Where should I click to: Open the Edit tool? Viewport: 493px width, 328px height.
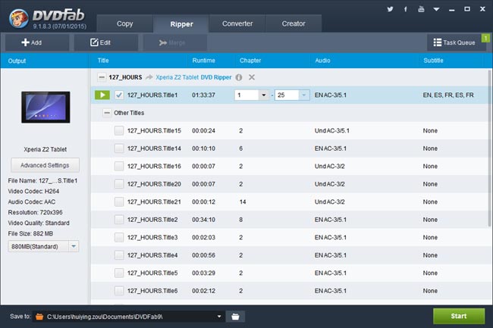(x=106, y=42)
